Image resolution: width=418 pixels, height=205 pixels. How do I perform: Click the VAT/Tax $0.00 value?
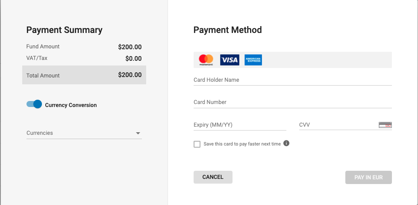tap(133, 59)
